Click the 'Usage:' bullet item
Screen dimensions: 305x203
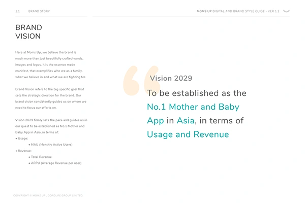pyautogui.click(x=21, y=139)
